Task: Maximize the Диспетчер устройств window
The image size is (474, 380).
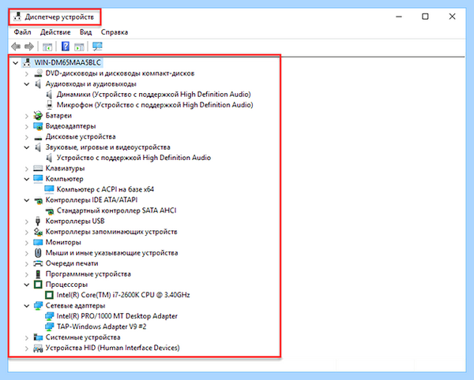Action: [x=425, y=17]
